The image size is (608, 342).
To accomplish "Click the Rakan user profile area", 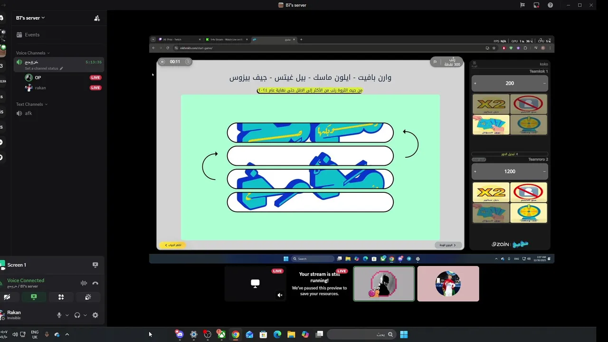I will [14, 314].
